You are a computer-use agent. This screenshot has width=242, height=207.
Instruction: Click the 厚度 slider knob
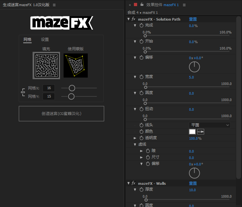coord(146,200)
